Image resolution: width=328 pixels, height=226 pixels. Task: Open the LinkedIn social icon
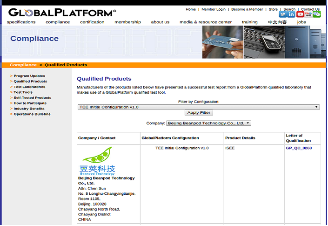pos(291,14)
